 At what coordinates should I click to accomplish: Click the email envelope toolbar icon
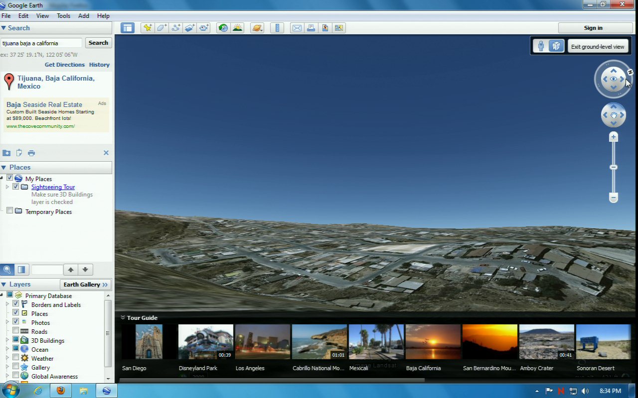pos(297,28)
